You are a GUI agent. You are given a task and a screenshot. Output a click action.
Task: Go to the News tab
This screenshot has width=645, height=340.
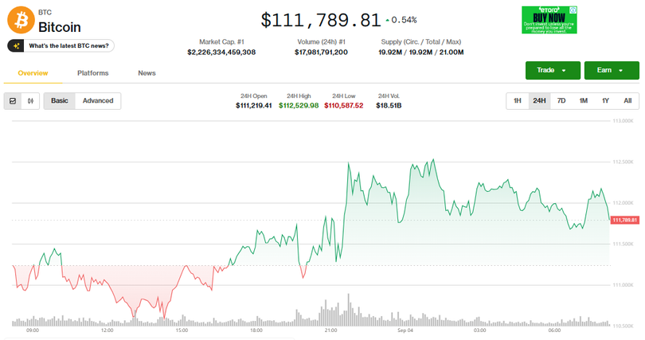(x=147, y=73)
